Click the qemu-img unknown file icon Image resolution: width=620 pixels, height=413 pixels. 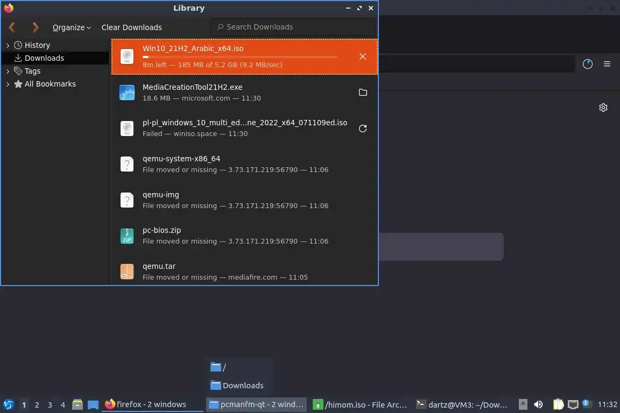pyautogui.click(x=127, y=200)
